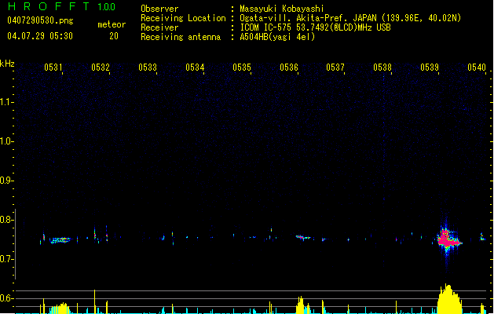
Task: Click the 0531 time marker
Action: tap(53, 68)
